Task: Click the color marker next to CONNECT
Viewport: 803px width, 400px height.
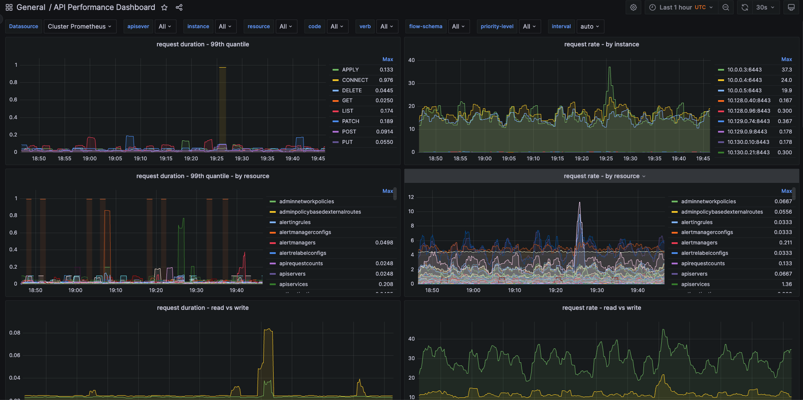Action: tap(335, 80)
